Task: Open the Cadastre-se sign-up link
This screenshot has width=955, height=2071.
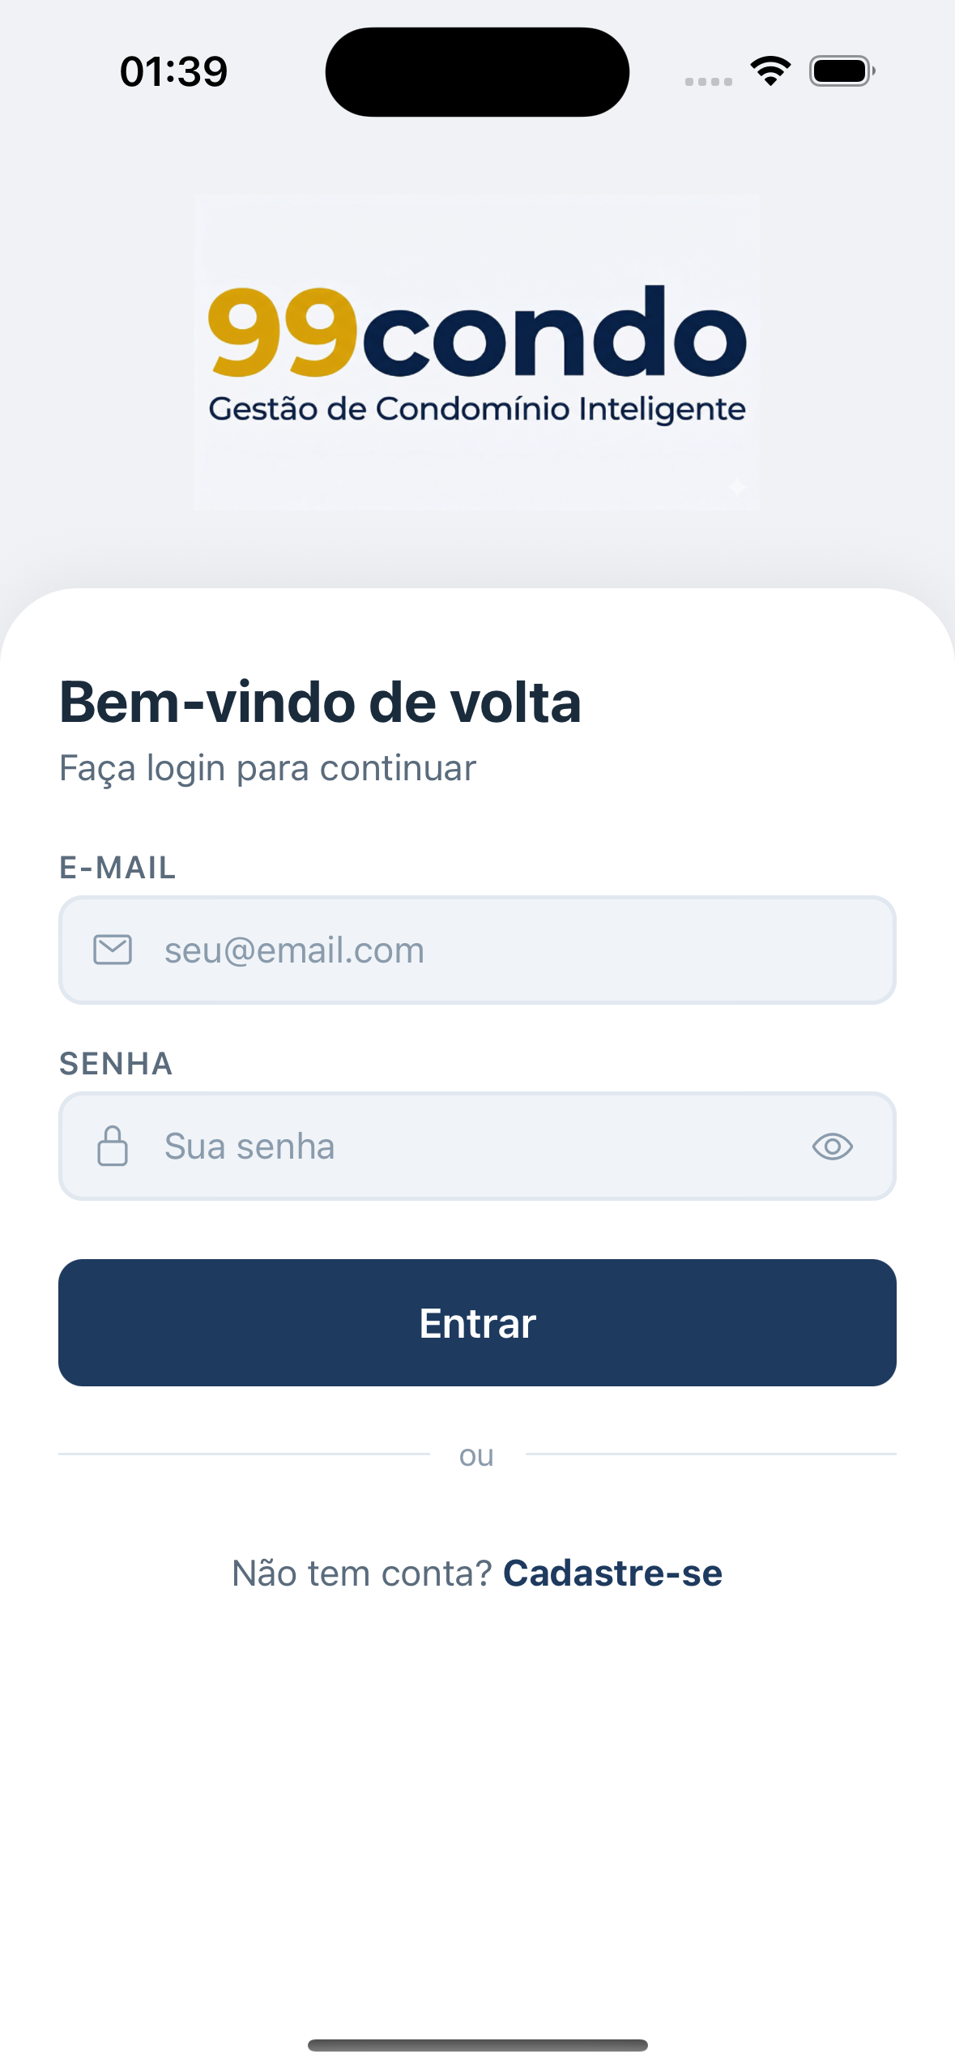Action: [612, 1573]
